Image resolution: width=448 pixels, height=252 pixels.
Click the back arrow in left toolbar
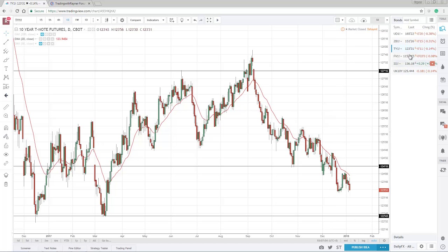click(6, 95)
